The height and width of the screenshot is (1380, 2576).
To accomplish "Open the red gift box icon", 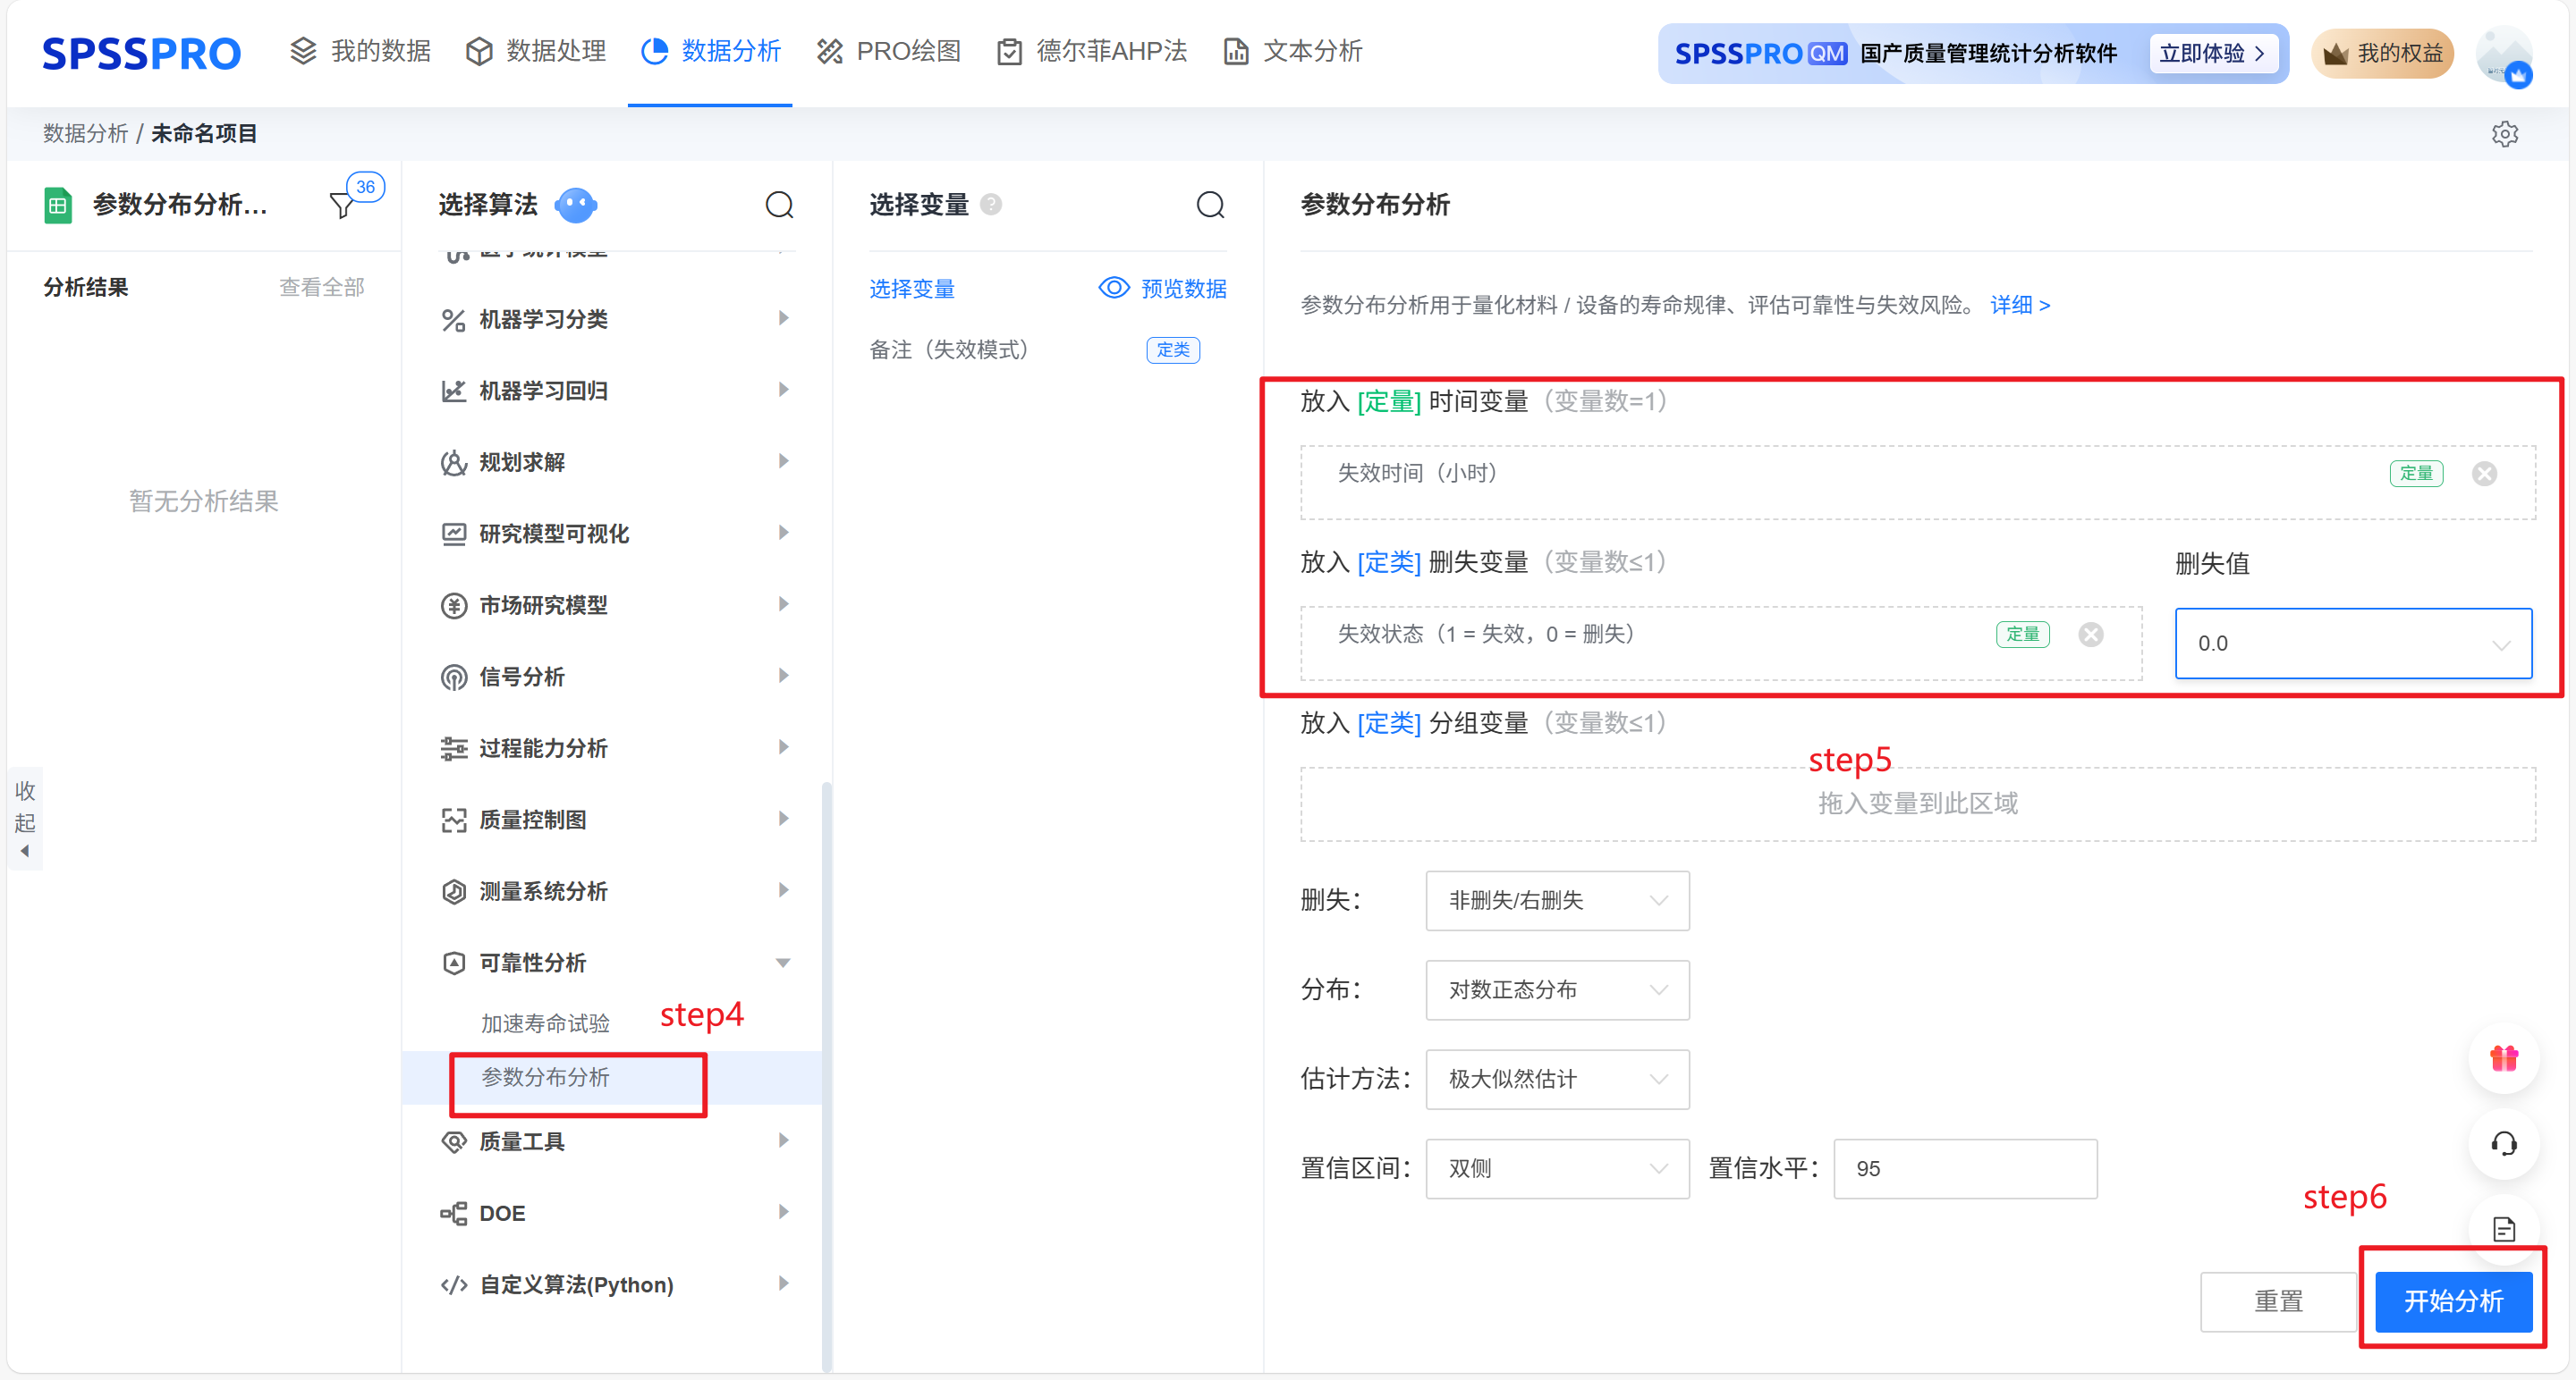I will (2504, 1058).
